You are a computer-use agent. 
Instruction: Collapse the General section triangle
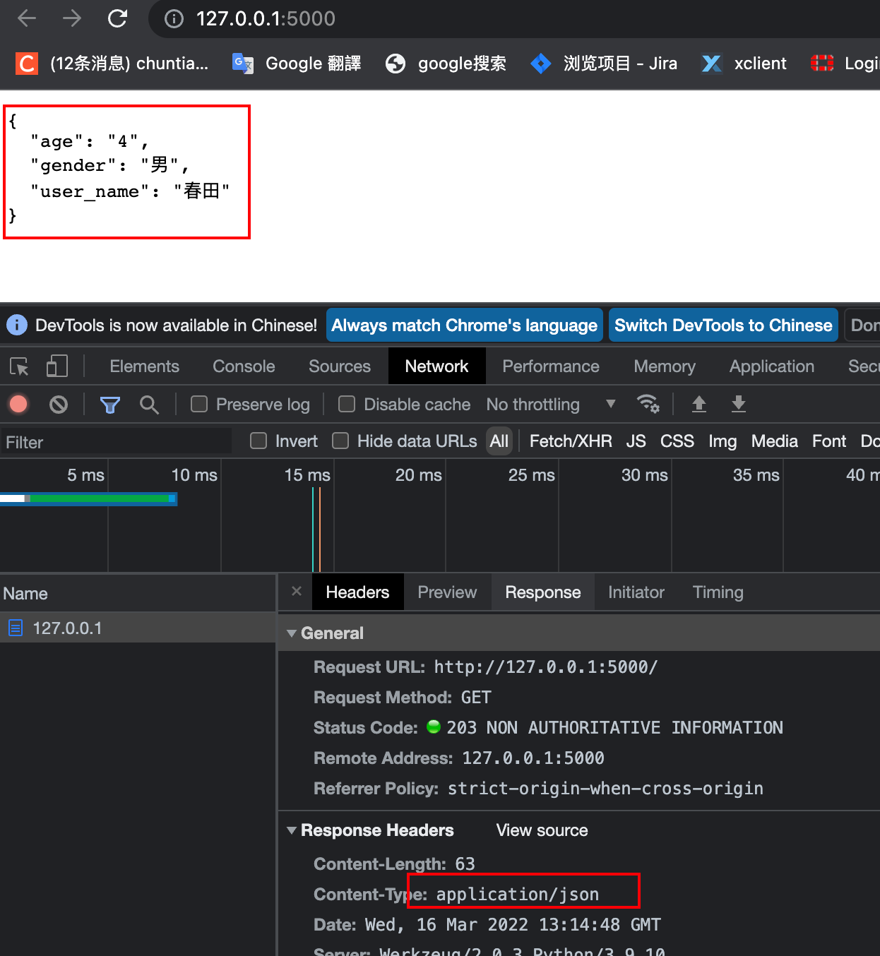[x=291, y=633]
